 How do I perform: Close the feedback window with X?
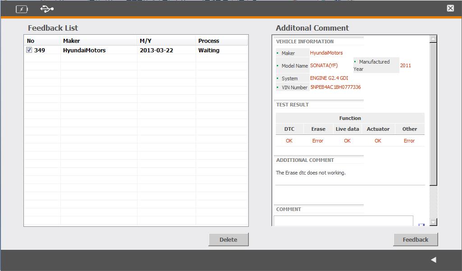tap(450, 8)
